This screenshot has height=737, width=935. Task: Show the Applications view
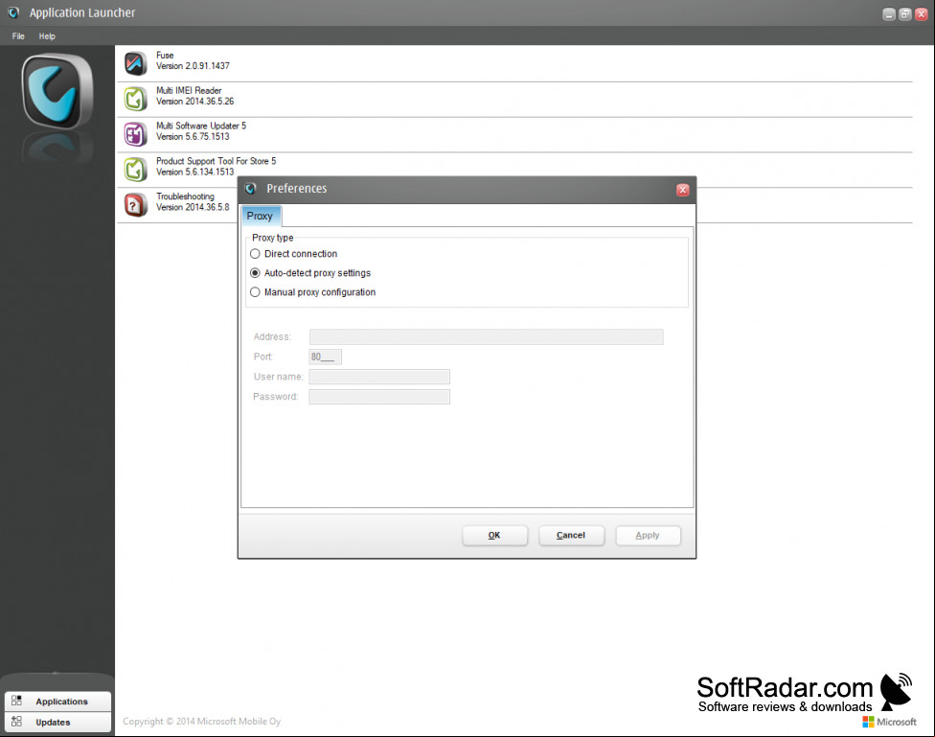57,702
